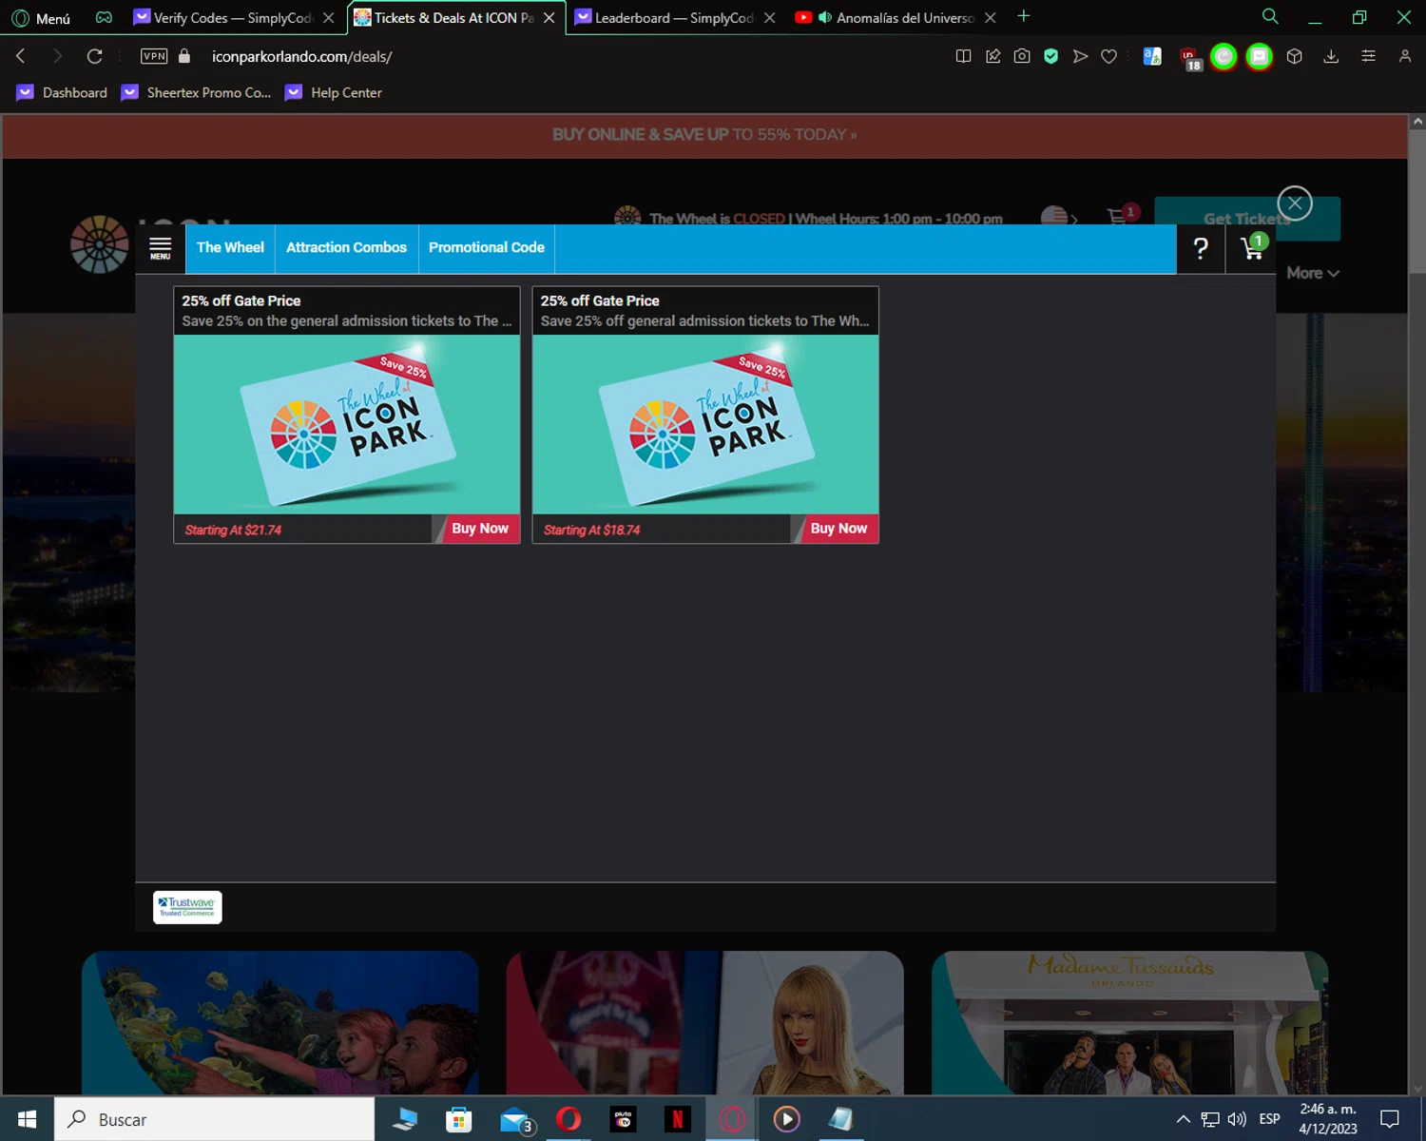Viewport: 1426px width, 1141px height.
Task: Open the hamburger MENU icon in ticket widget
Action: pos(161,248)
